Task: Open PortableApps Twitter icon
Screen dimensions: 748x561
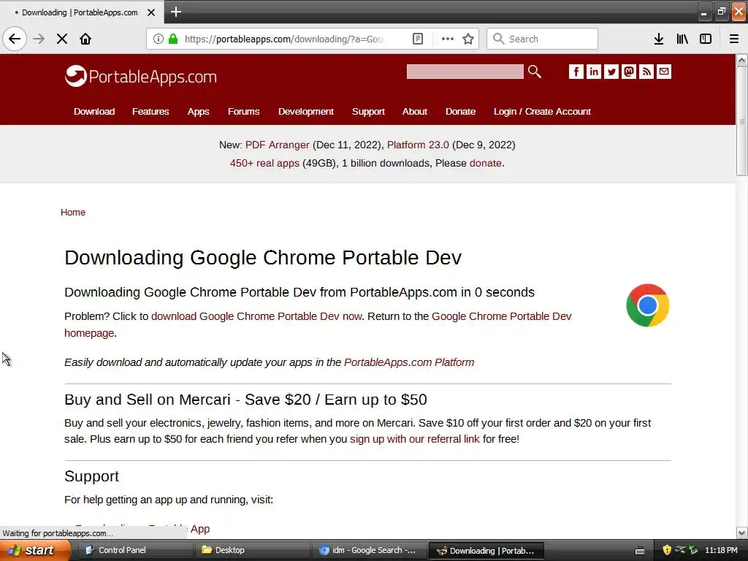Action: click(611, 72)
